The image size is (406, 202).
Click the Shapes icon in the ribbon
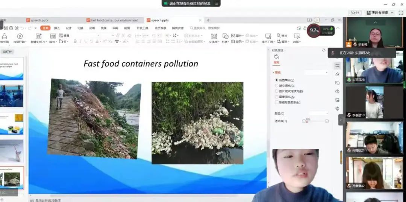(x=225, y=36)
